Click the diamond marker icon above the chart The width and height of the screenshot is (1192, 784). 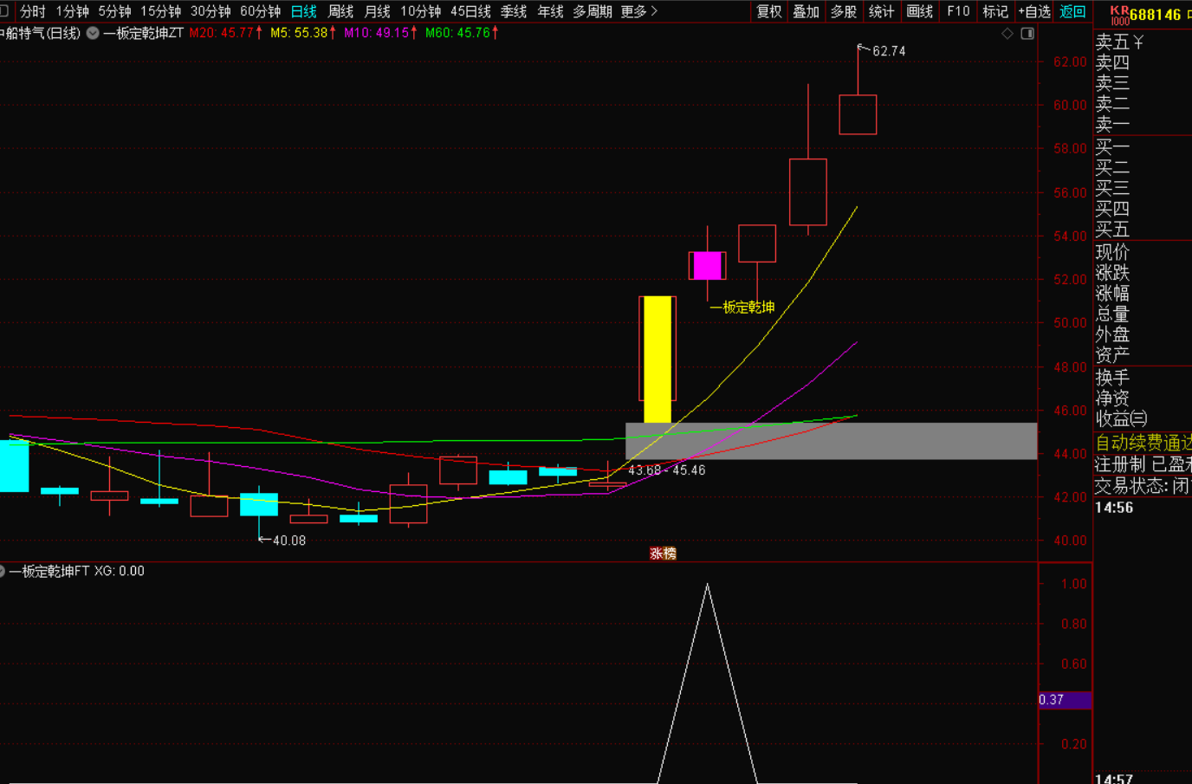tap(1007, 34)
